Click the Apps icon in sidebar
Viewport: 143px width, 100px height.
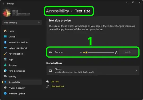click(x=5, y=59)
